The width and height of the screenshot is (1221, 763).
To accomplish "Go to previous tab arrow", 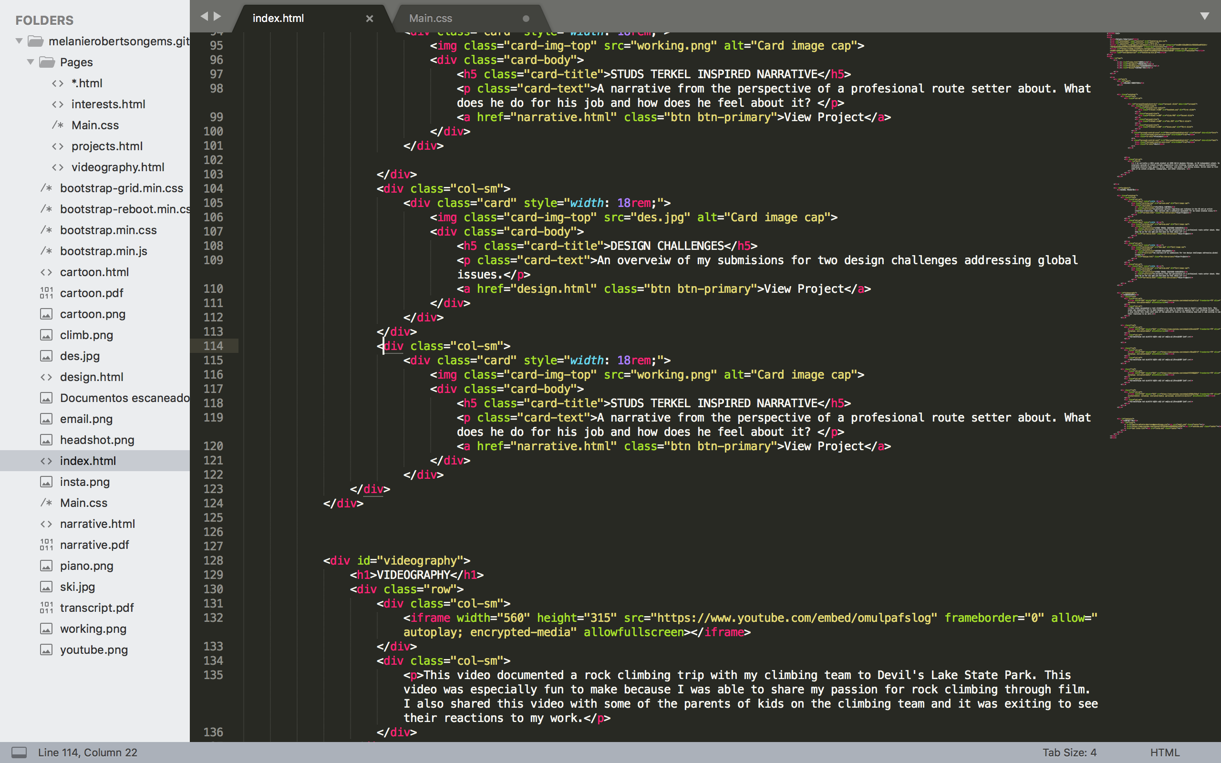I will point(204,16).
